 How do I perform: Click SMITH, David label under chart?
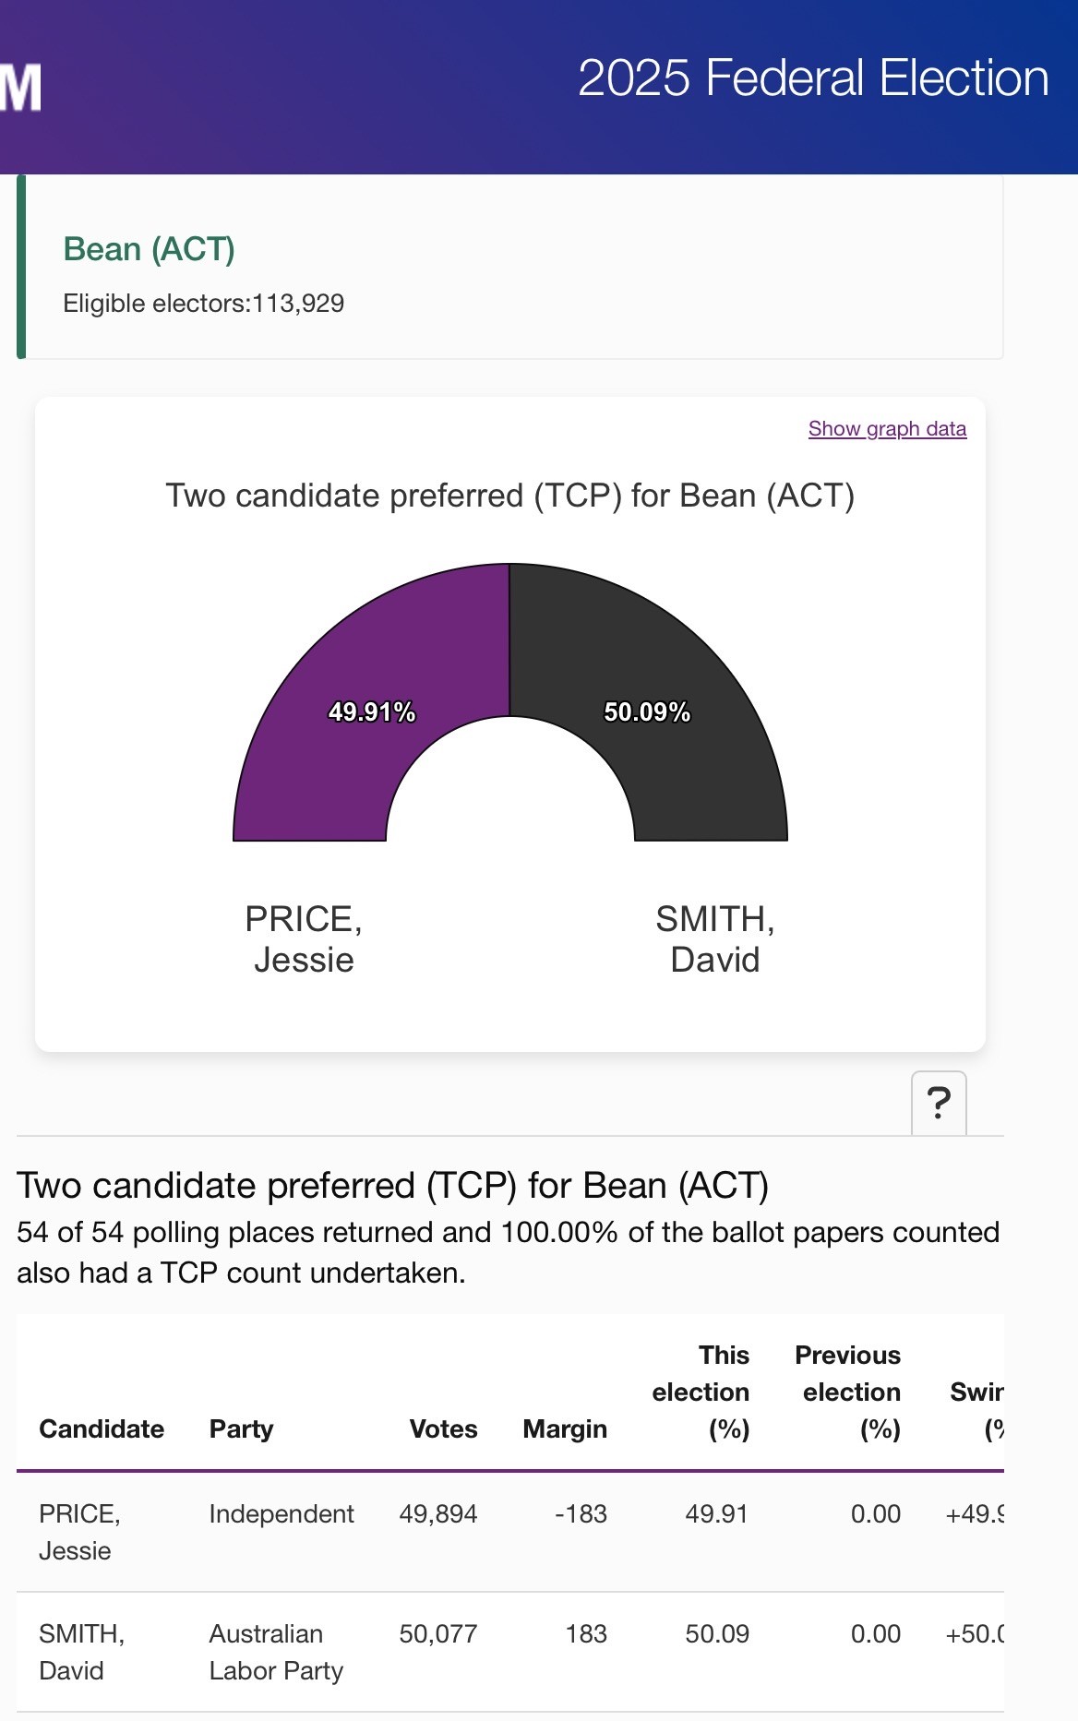point(715,939)
